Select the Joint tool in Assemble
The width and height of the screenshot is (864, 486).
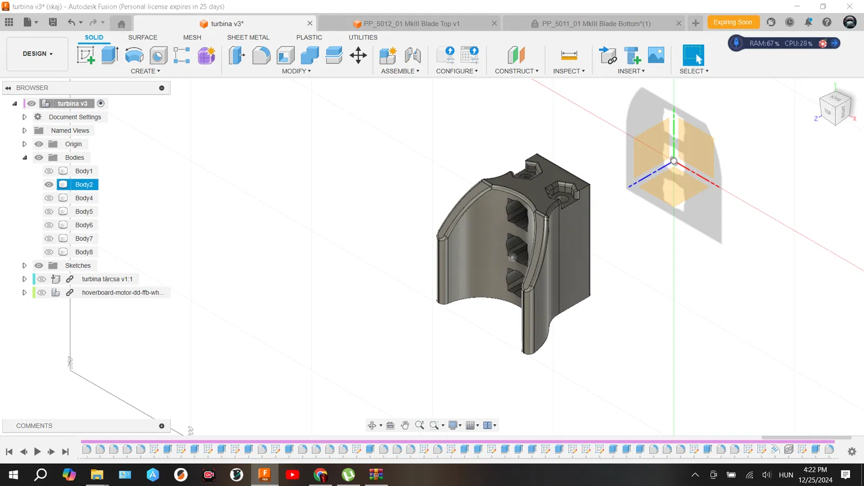click(413, 55)
